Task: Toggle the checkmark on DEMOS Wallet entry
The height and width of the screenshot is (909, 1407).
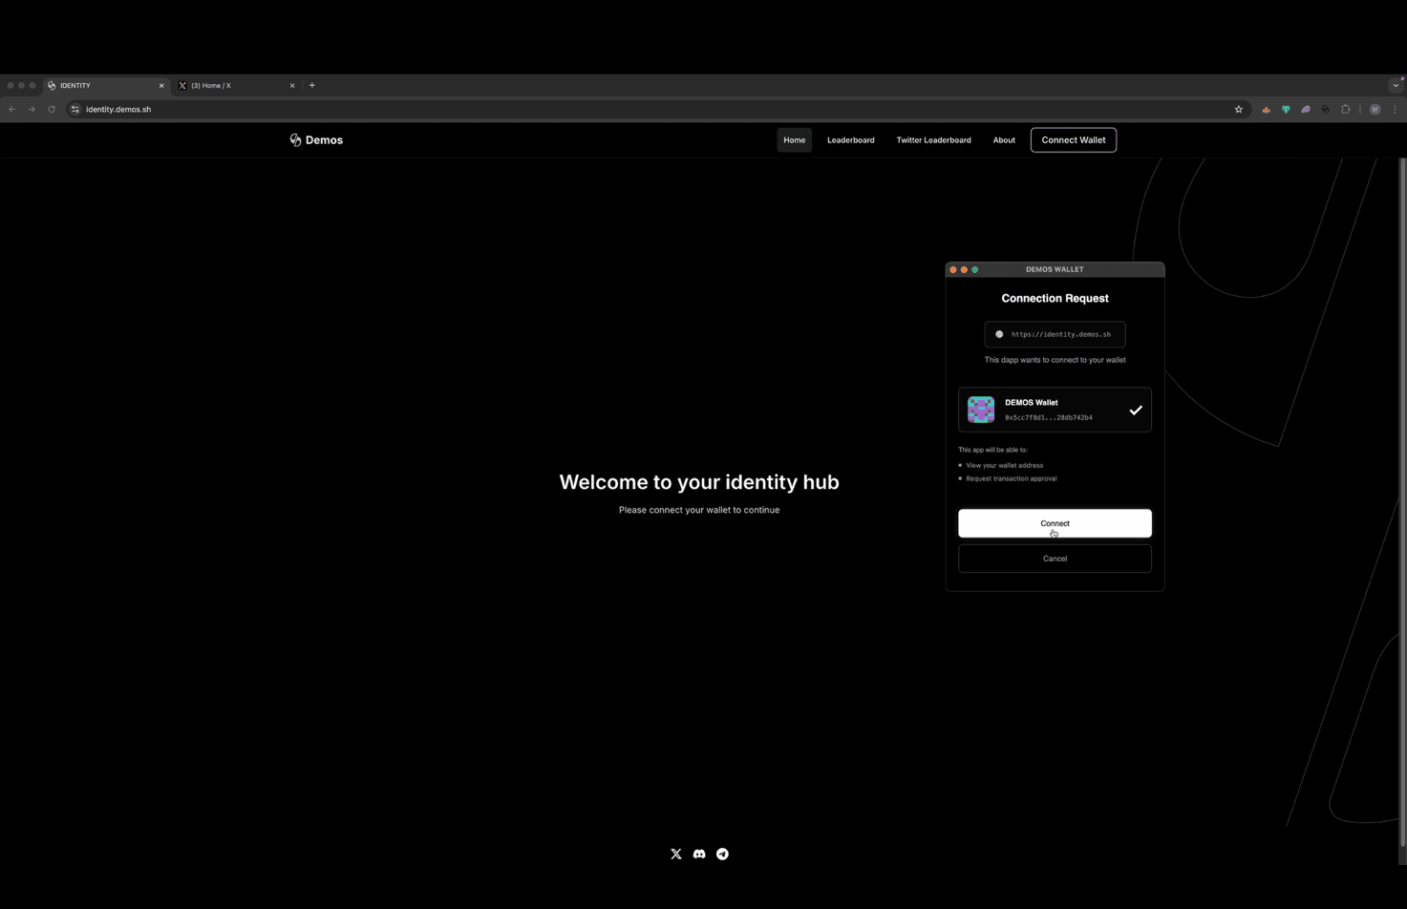Action: 1136,410
